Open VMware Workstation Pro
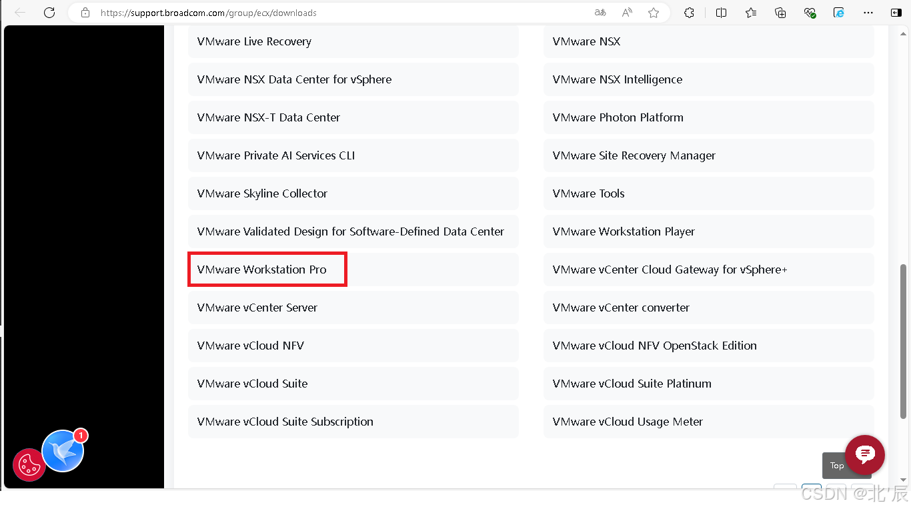The image size is (911, 509). 353,270
